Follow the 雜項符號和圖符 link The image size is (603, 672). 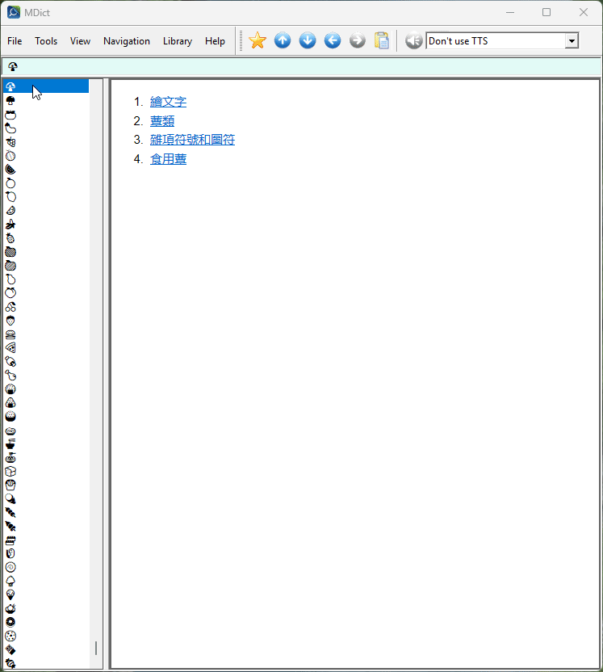tap(192, 141)
